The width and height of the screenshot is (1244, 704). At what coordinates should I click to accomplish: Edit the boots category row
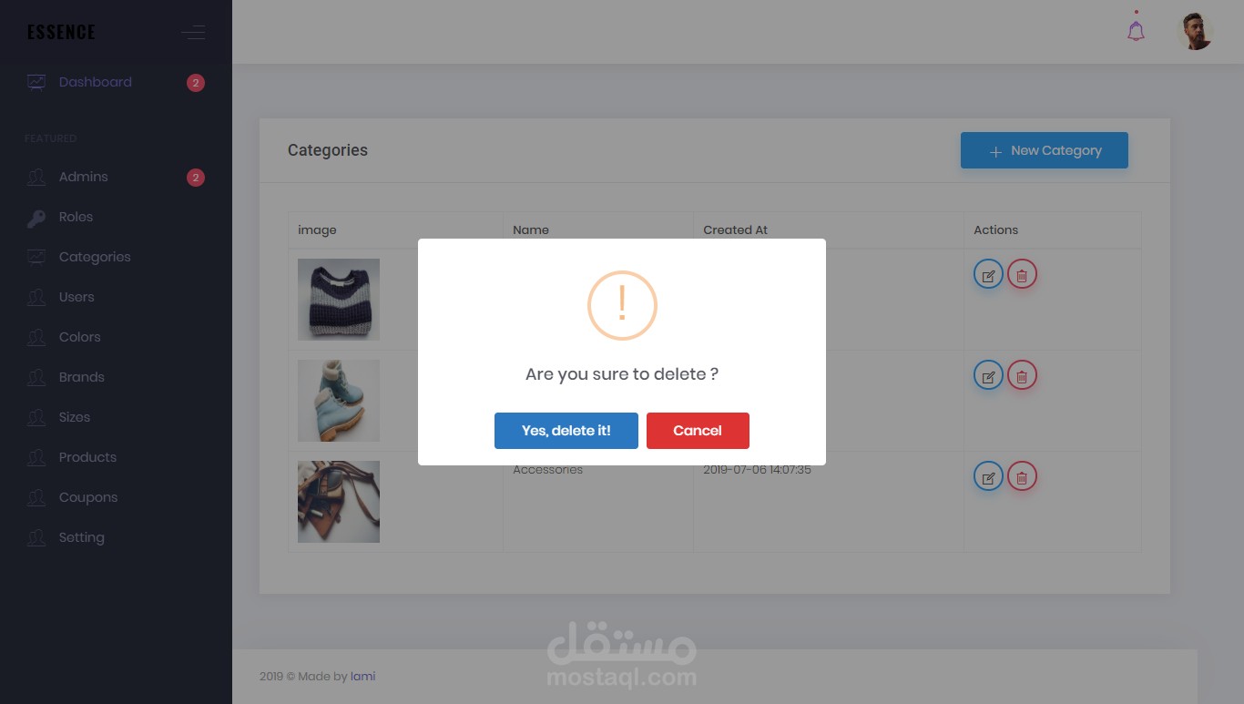[988, 375]
